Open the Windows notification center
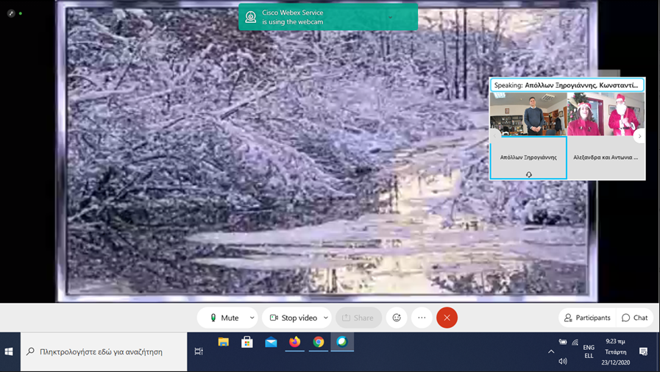 pos(643,352)
